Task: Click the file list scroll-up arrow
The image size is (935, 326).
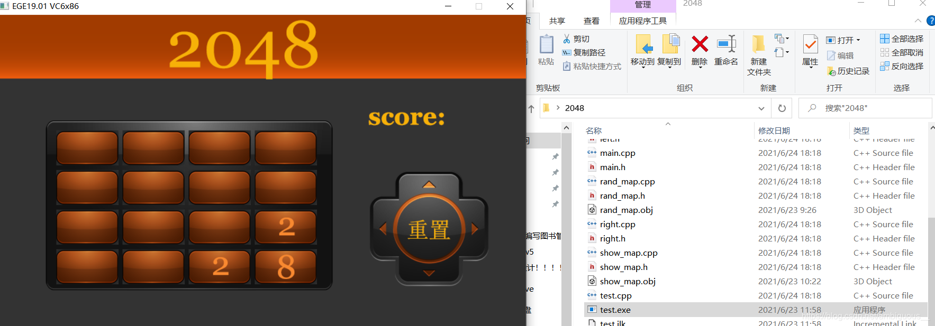Action: pyautogui.click(x=932, y=128)
